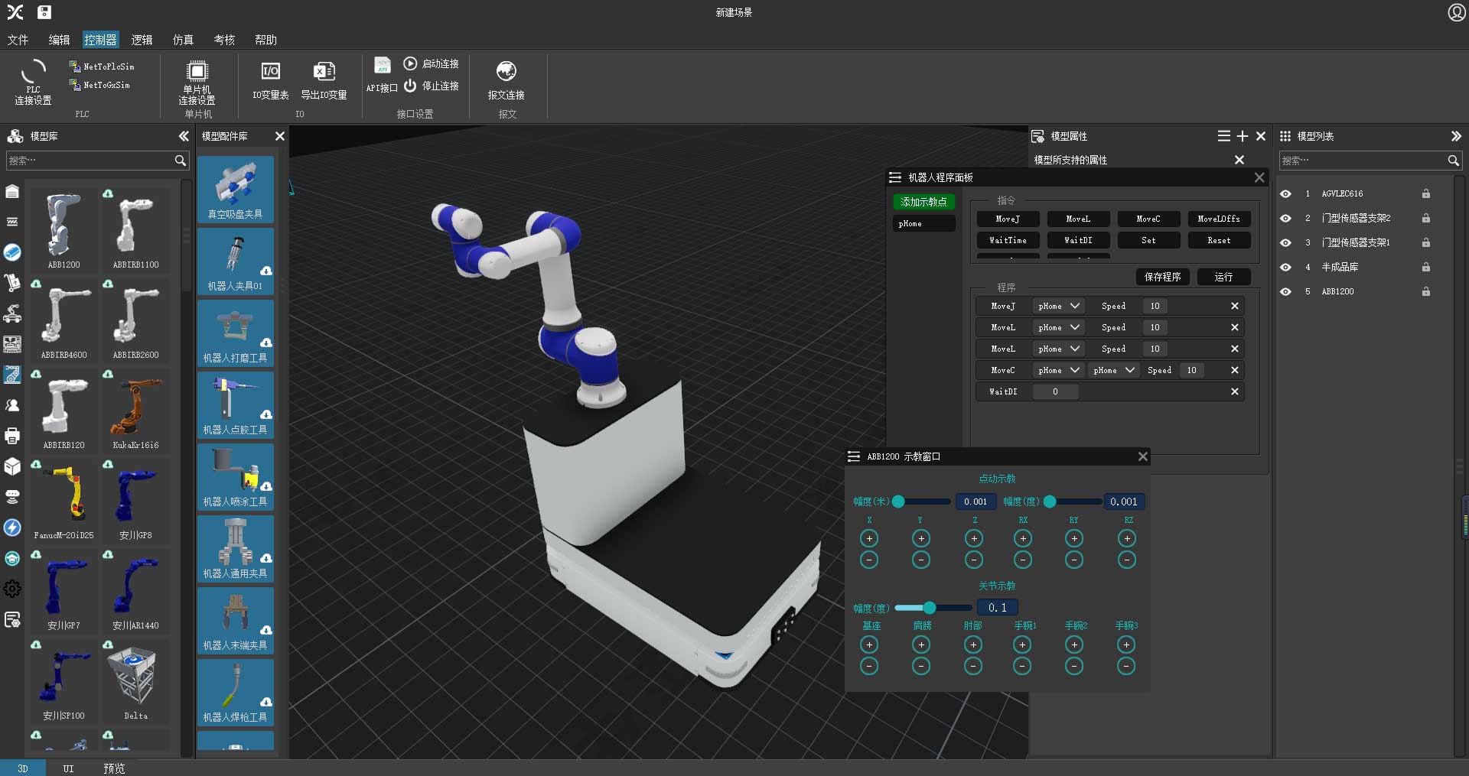Open ABB1200 示教窗口 menu icon
Viewport: 1469px width, 776px height.
click(854, 456)
